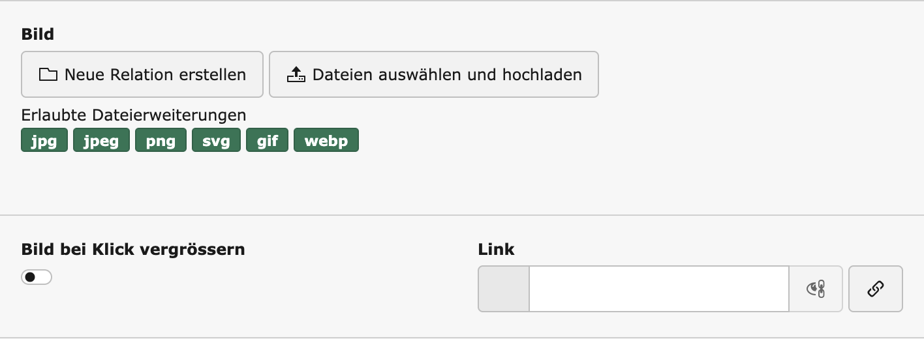Click the jpg extension badge

tap(44, 140)
